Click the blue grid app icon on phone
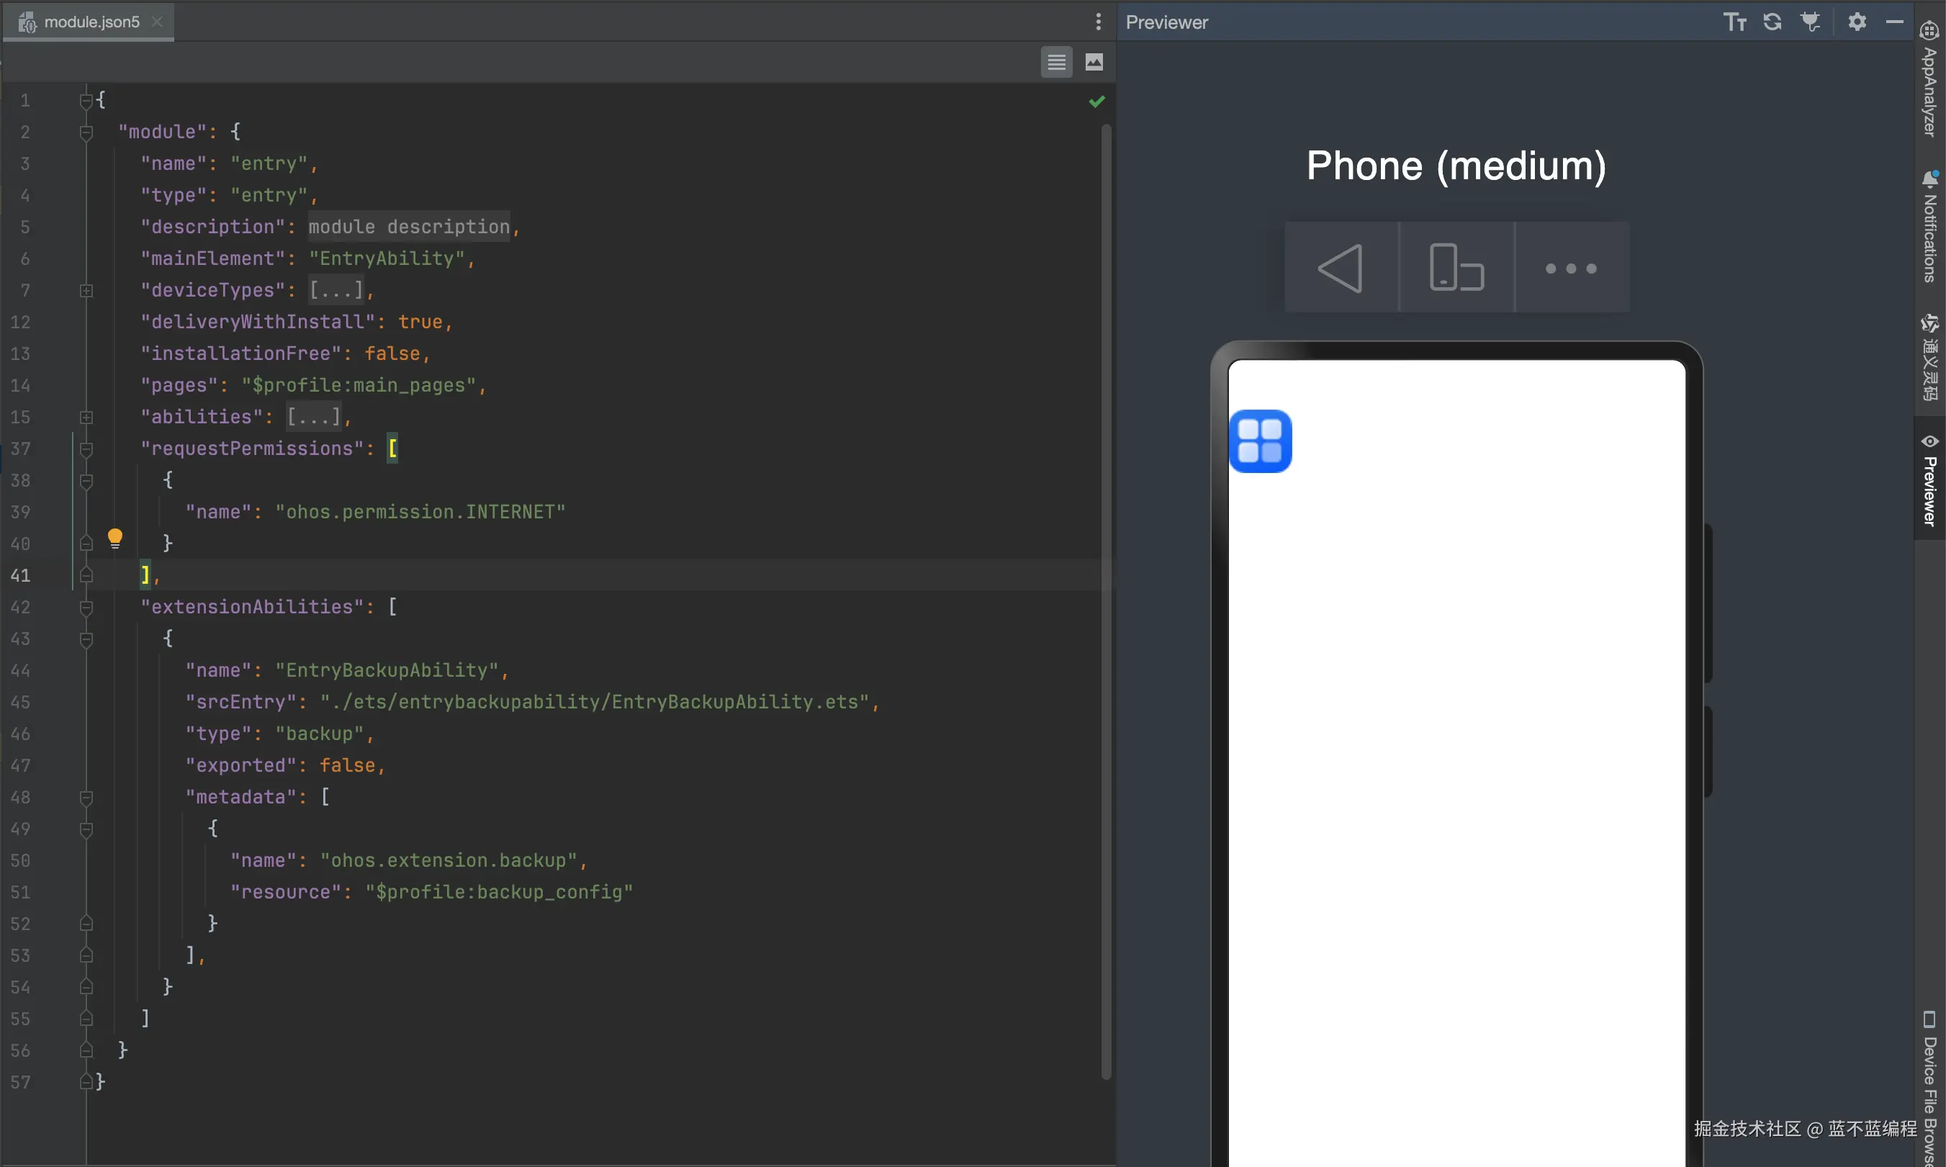 [1261, 441]
